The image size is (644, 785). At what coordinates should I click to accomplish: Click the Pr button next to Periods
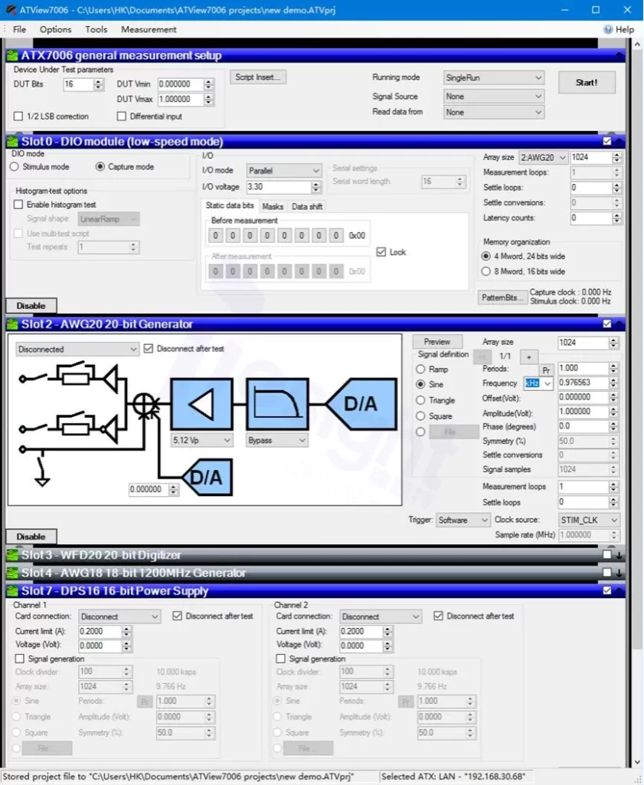pos(547,370)
